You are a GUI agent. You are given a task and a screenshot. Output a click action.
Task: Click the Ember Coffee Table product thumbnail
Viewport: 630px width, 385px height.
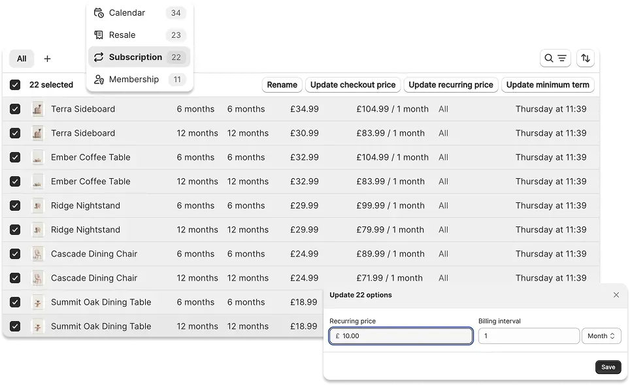(x=37, y=157)
